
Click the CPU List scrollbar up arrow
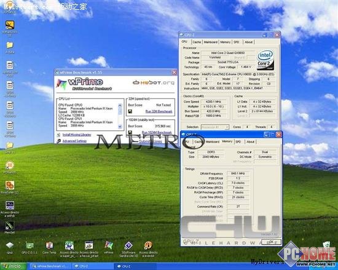point(120,105)
